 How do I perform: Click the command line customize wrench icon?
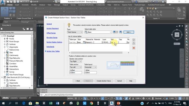tap(38, 95)
